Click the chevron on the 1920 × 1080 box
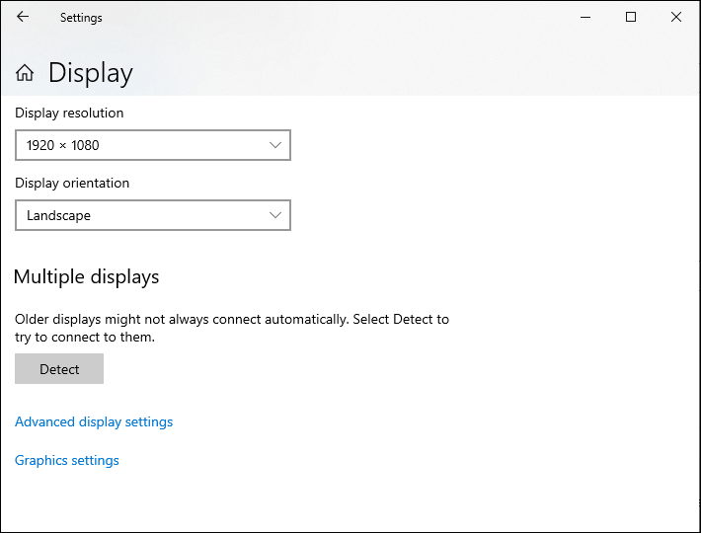Image resolution: width=701 pixels, height=533 pixels. click(x=275, y=145)
